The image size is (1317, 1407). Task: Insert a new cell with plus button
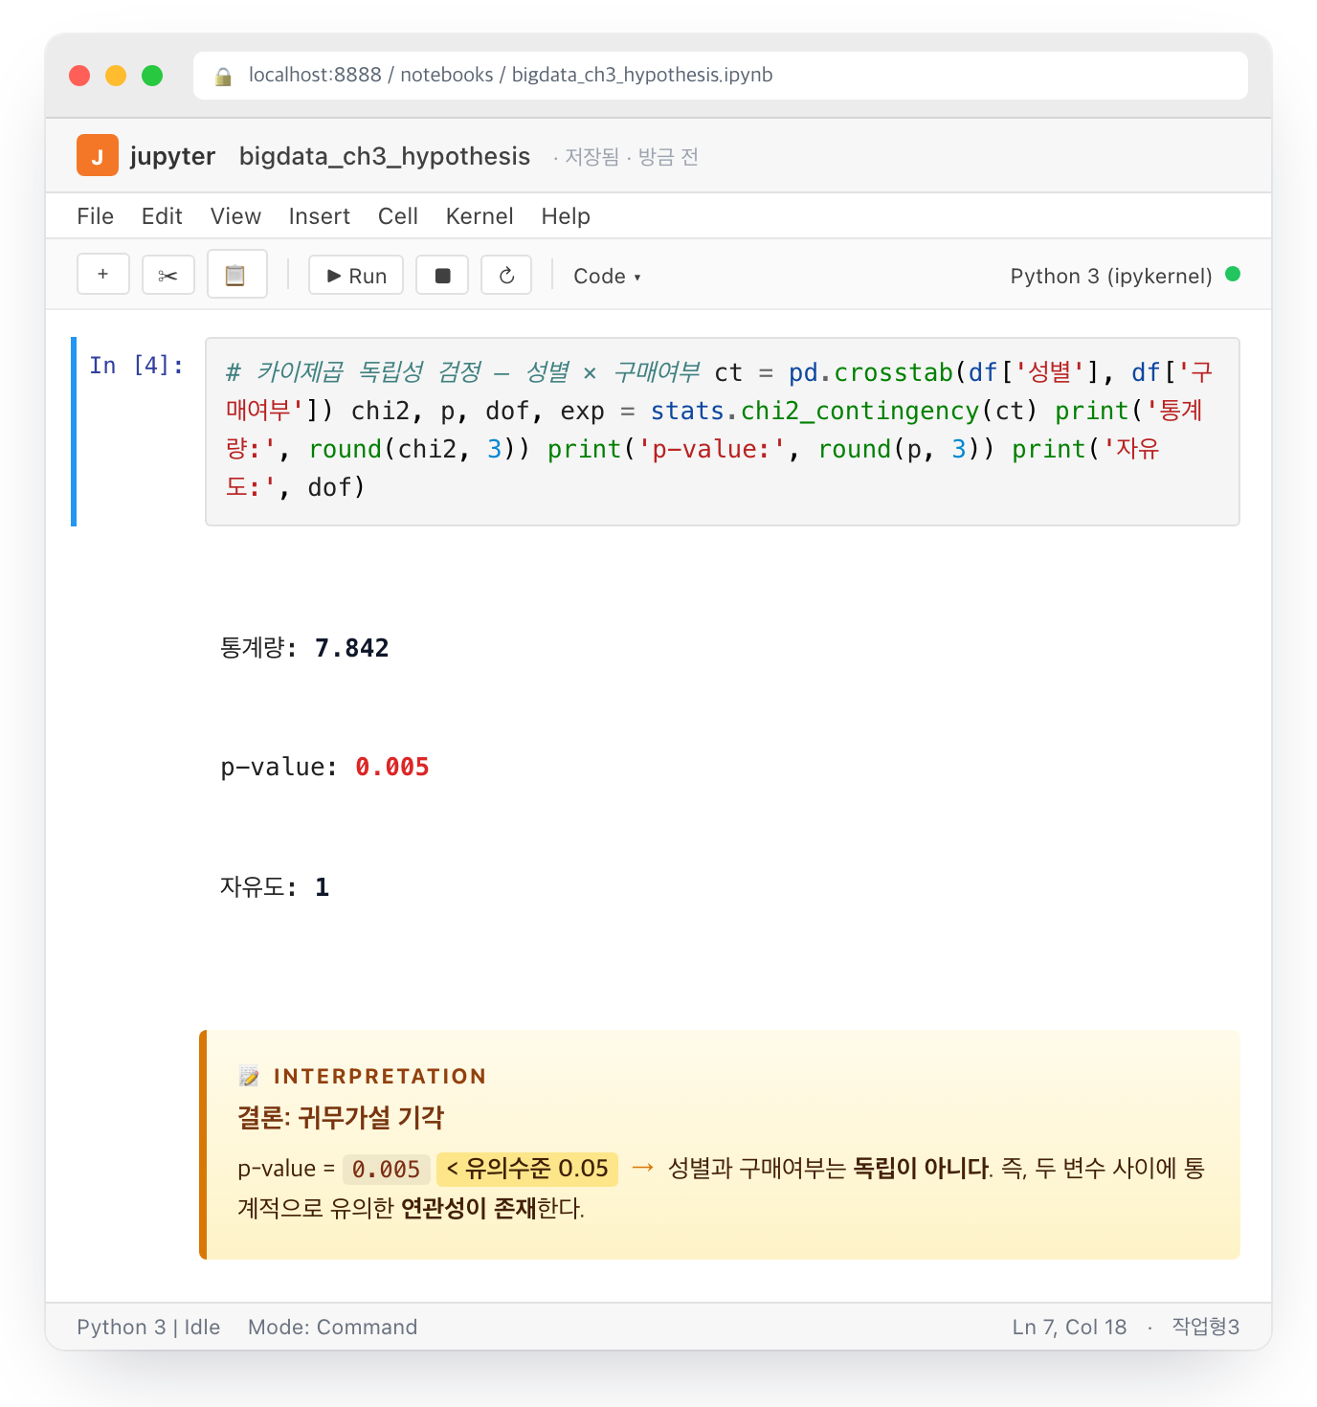coord(103,275)
